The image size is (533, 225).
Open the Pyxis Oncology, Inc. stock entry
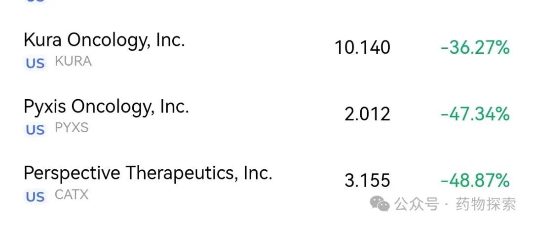point(106,107)
